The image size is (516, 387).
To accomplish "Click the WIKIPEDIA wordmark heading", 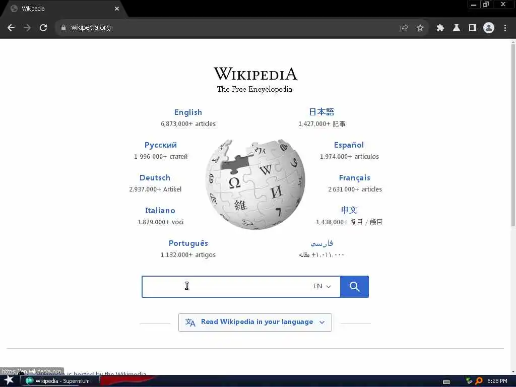I will pos(255,74).
